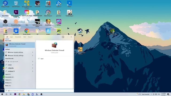The width and height of the screenshot is (171, 96).
Task: Select the Dropbox desktop icon
Action: point(16,31)
